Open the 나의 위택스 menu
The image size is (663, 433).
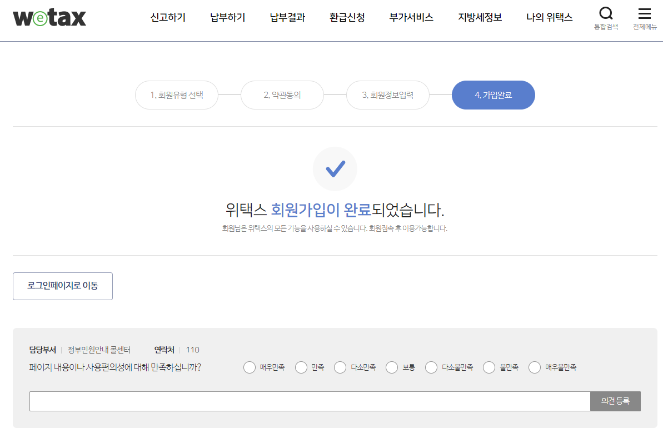(x=549, y=18)
